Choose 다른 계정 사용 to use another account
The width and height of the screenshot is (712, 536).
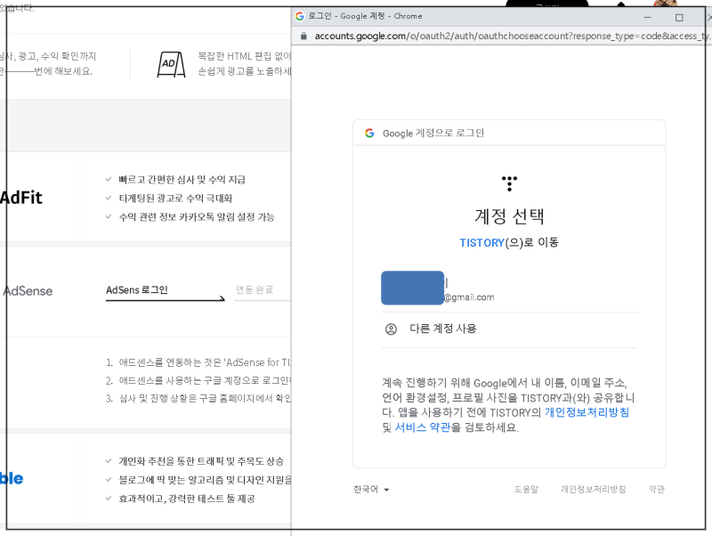pyautogui.click(x=509, y=329)
